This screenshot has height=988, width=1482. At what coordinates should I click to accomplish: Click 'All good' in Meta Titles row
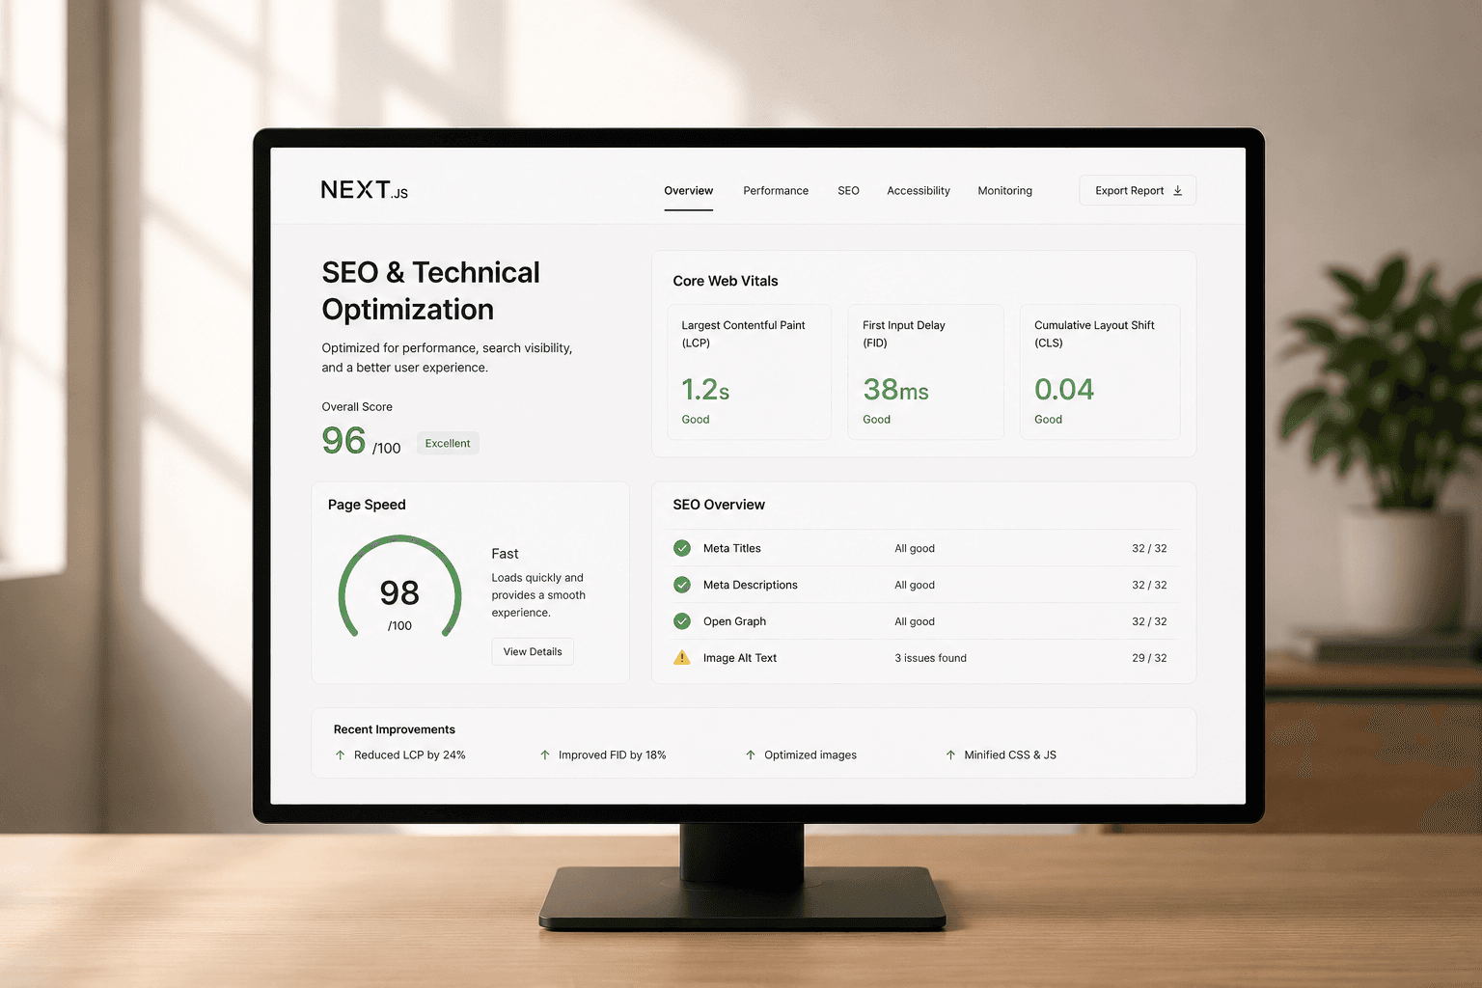[914, 548]
